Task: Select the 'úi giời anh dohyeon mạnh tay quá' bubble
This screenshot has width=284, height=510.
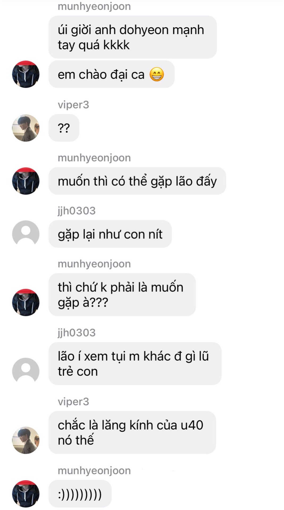Action: (133, 37)
